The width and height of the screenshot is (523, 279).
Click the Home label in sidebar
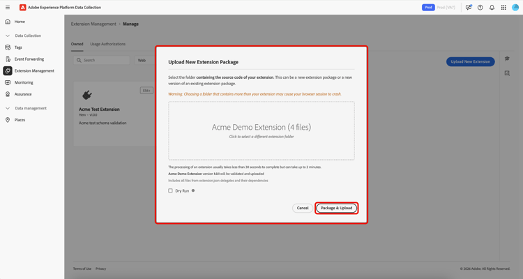[20, 22]
